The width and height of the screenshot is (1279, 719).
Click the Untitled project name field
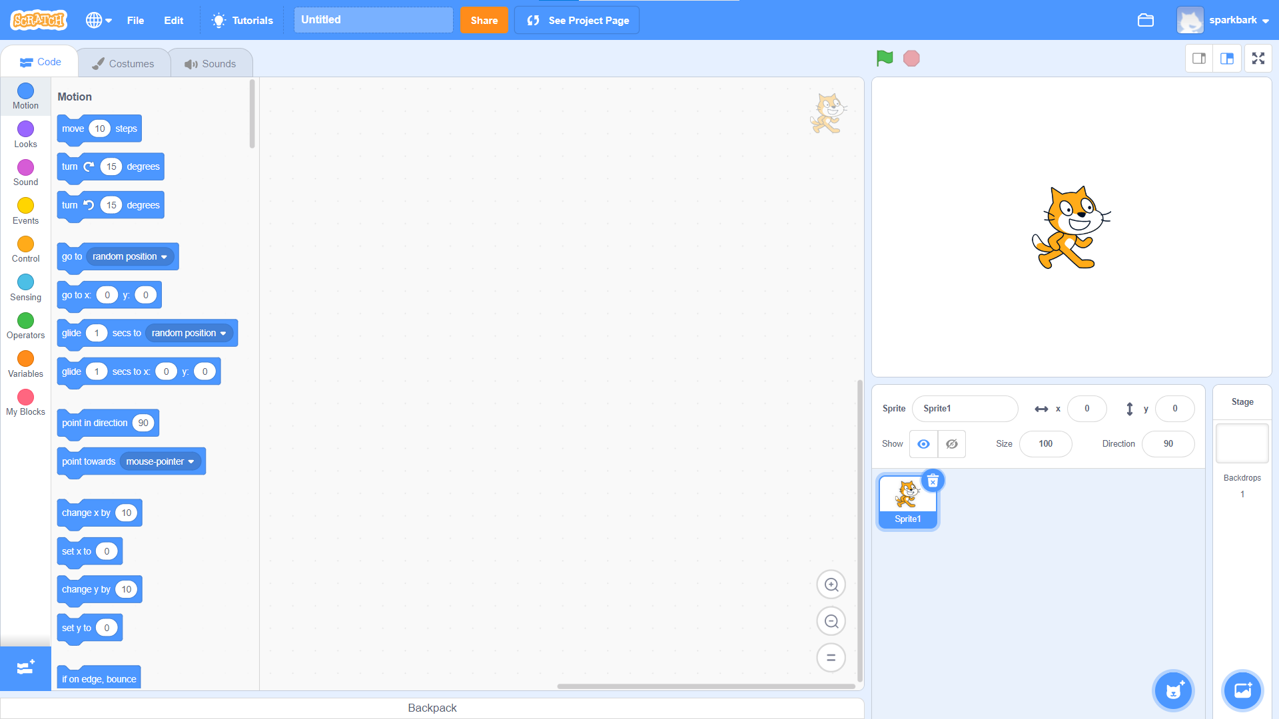click(373, 20)
